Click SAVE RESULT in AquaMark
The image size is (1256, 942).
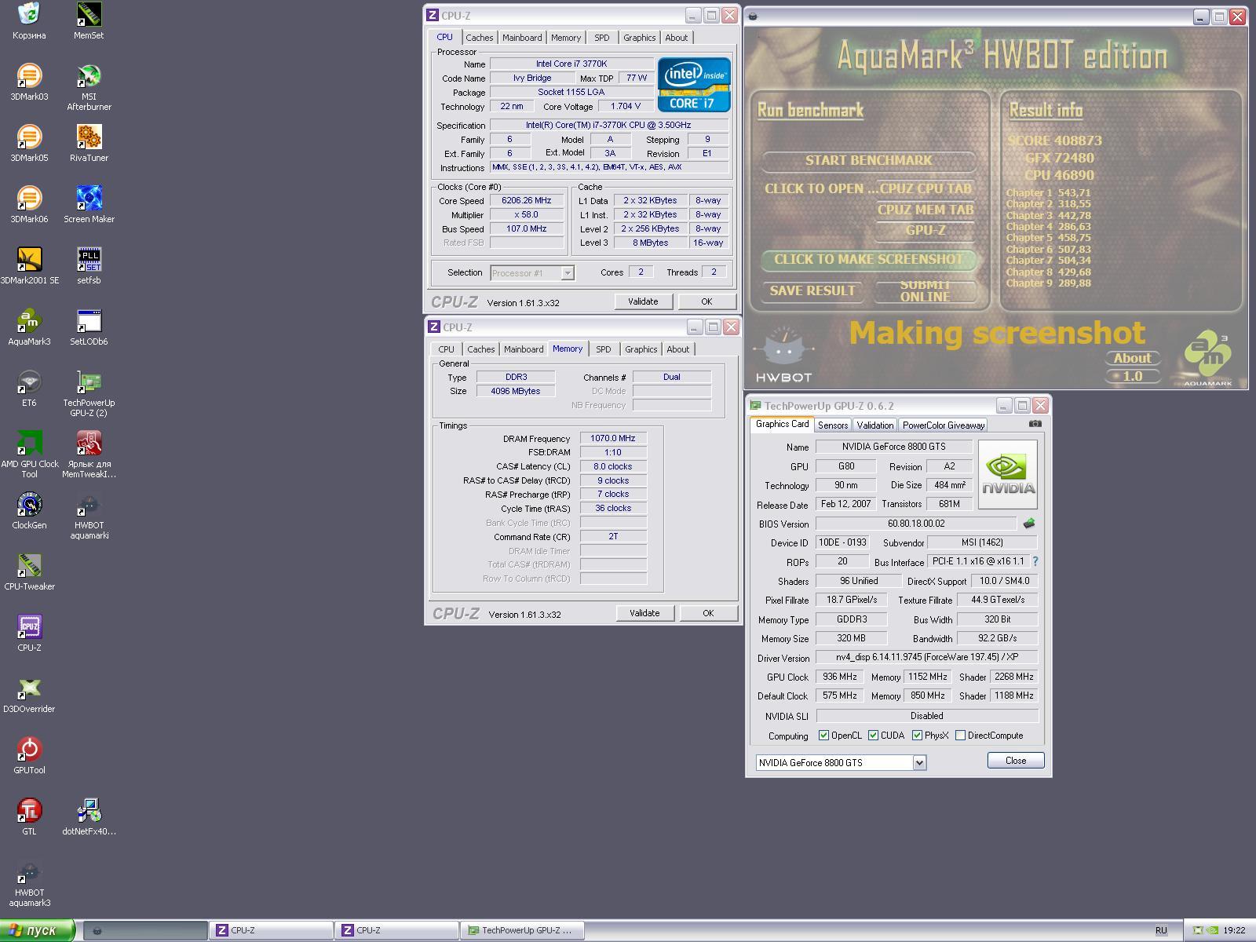812,290
